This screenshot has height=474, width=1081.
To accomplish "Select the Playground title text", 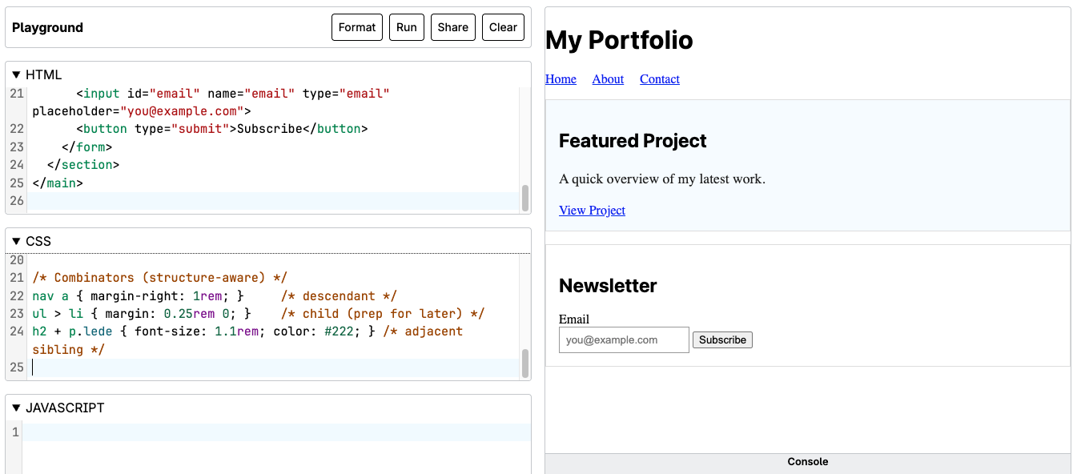I will [x=47, y=27].
